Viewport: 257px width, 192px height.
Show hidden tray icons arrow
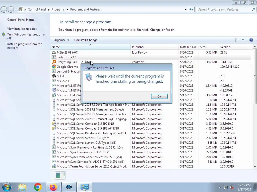point(219,187)
